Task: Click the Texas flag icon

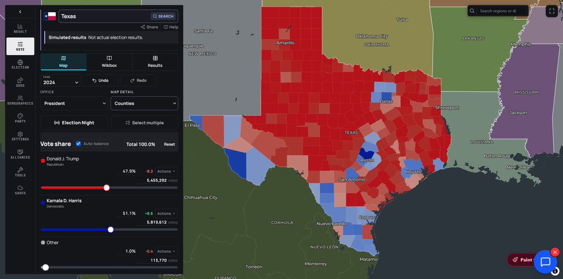Action: click(50, 16)
